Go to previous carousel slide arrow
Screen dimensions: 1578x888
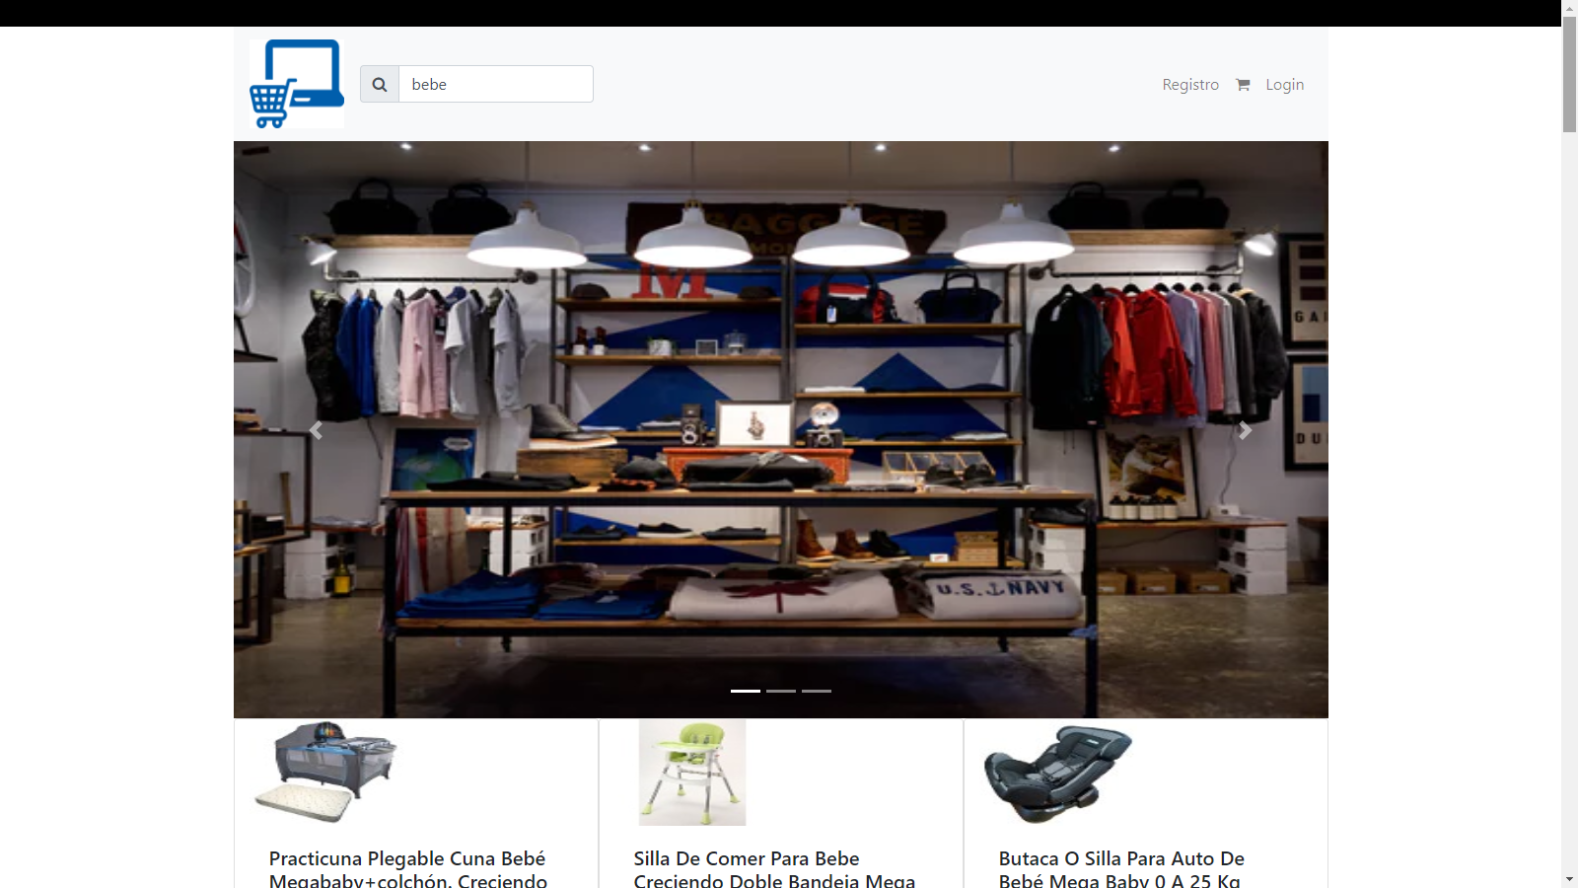point(316,430)
